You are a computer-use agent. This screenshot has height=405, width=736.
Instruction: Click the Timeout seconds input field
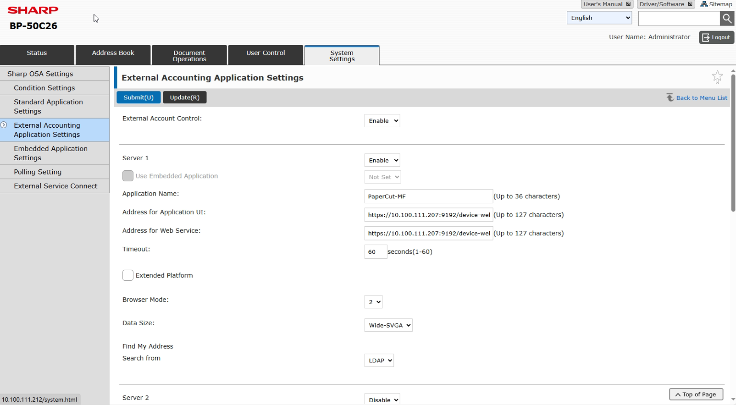click(x=376, y=252)
